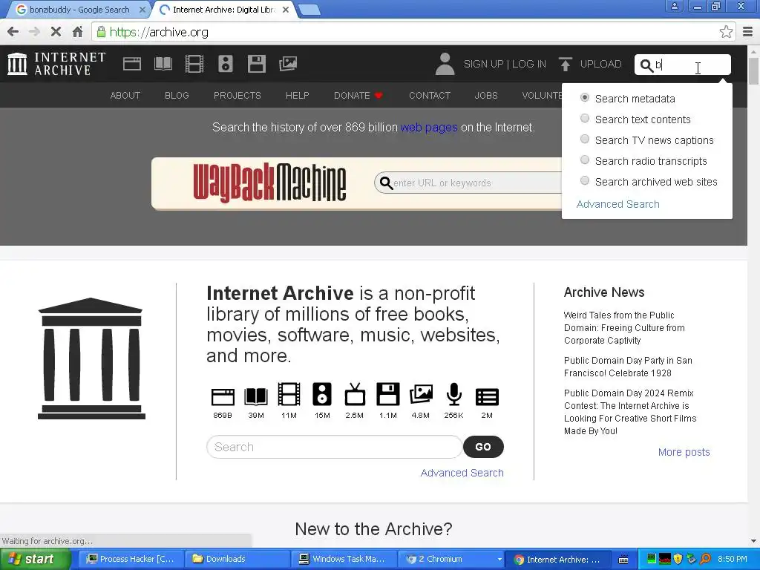
Task: Select Search radio transcripts option
Action: click(585, 160)
